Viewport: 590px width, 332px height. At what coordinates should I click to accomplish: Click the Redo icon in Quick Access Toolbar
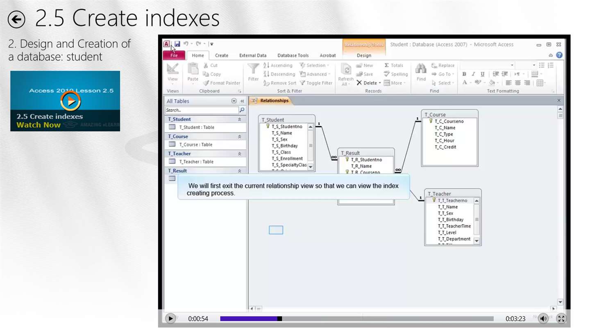pos(198,44)
